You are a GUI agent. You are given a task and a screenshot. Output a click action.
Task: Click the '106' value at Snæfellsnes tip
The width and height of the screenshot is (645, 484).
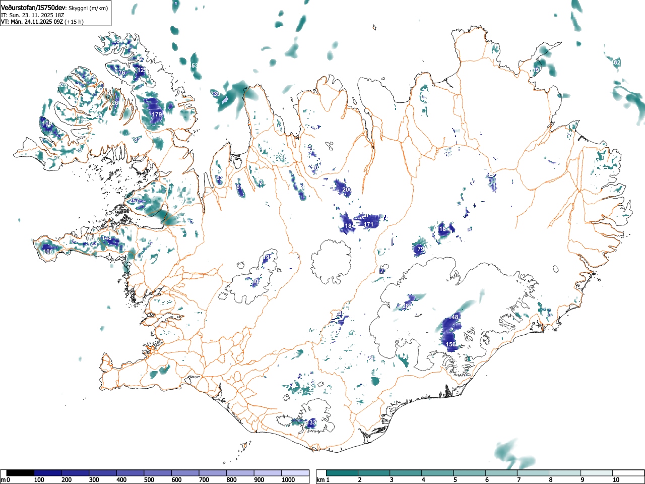48,252
